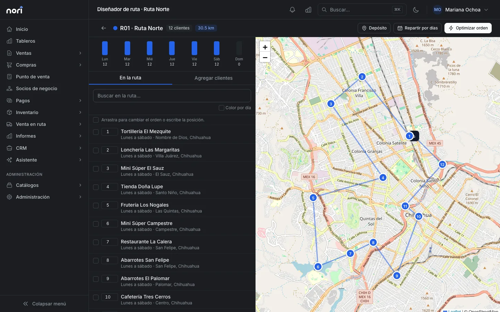
Task: Select the Tienda Doña Lupe checkbox
Action: point(96,187)
